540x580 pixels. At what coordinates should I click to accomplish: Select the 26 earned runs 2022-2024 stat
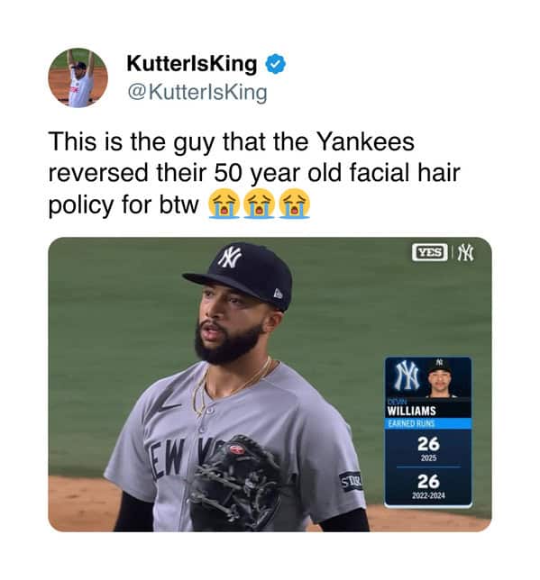tap(428, 486)
